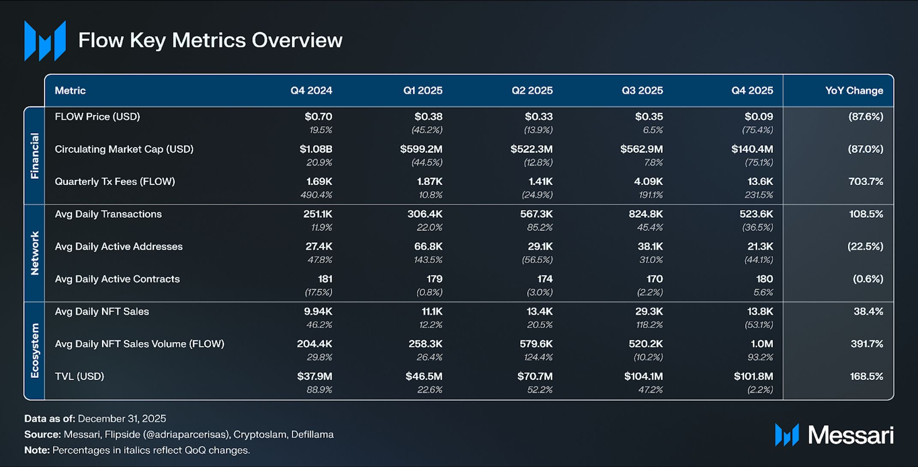918x467 pixels.
Task: Click the Quarterly Tx Fees 703.7% value
Action: pos(866,182)
